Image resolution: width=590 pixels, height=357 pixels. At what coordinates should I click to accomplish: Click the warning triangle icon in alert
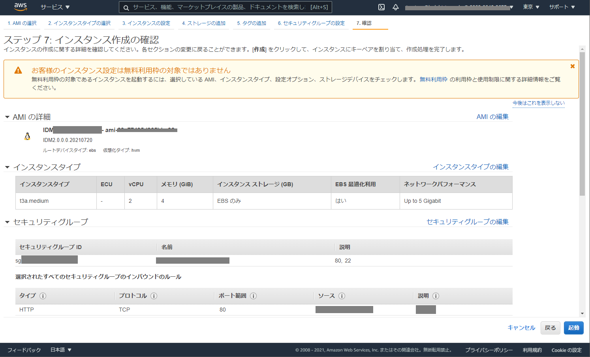point(18,70)
